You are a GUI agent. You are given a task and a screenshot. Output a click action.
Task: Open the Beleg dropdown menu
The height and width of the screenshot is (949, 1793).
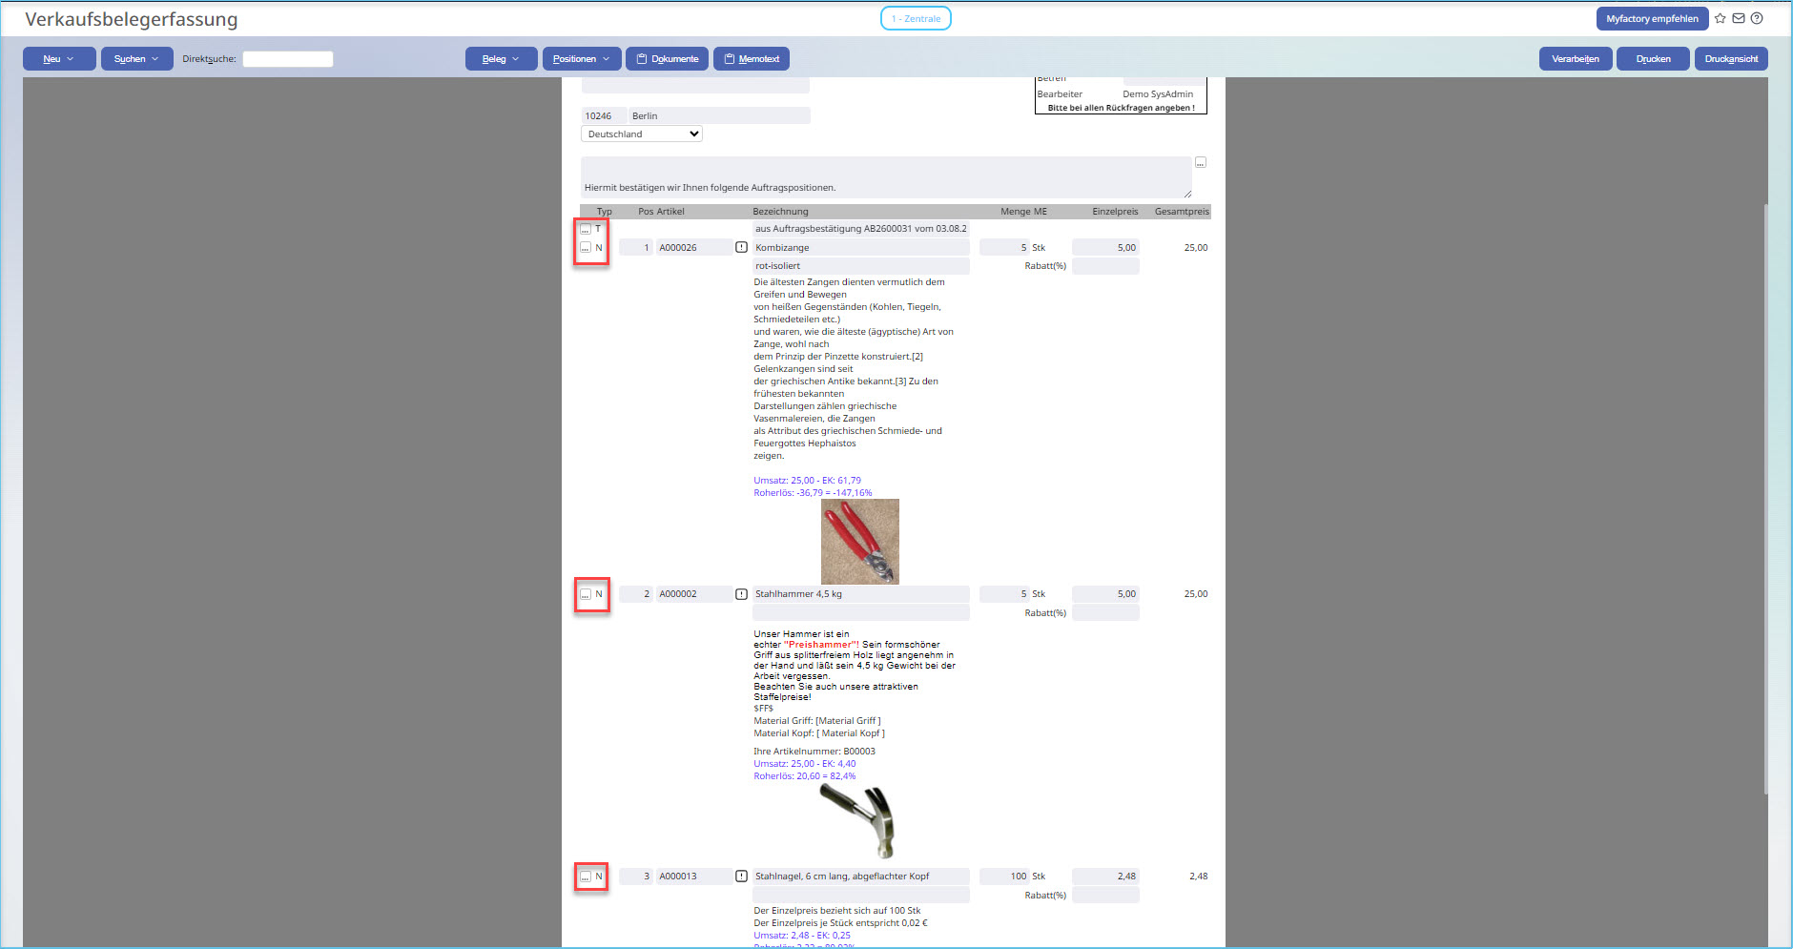(502, 59)
